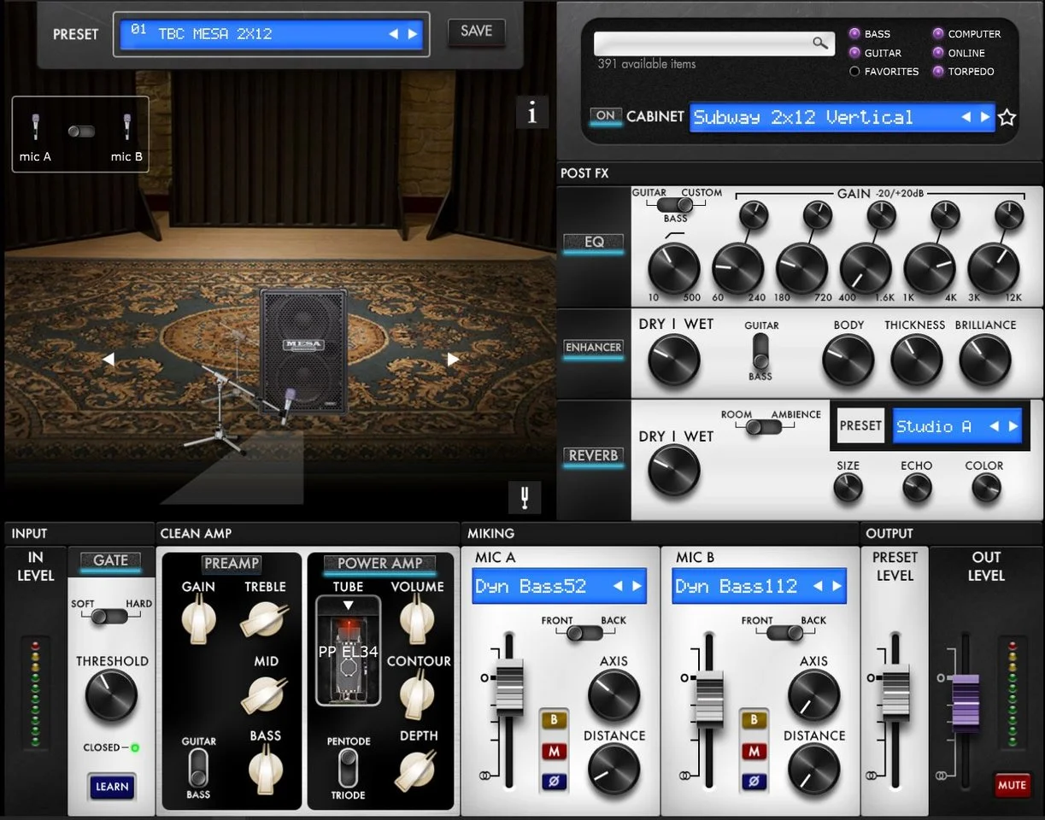Viewport: 1045px width, 820px height.
Task: Open the tuner via tuning fork icon
Action: click(x=524, y=496)
